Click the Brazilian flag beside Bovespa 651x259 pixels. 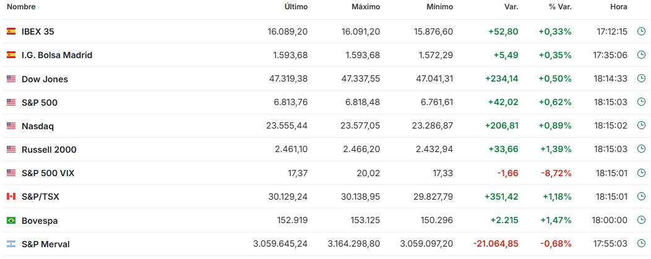click(11, 220)
